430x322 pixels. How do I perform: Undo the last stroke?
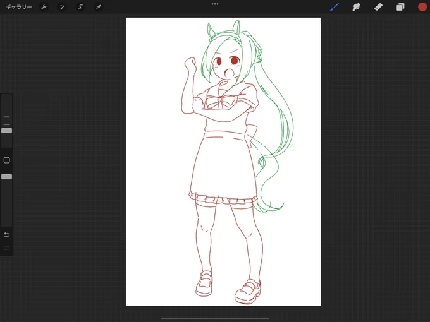click(x=6, y=235)
